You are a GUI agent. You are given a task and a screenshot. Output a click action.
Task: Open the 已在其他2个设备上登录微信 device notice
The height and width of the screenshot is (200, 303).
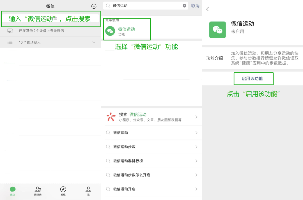[x=50, y=31]
